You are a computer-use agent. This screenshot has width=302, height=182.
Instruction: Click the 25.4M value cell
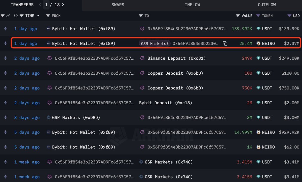tap(246, 43)
